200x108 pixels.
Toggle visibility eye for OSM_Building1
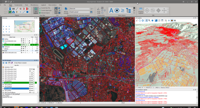click(32, 81)
